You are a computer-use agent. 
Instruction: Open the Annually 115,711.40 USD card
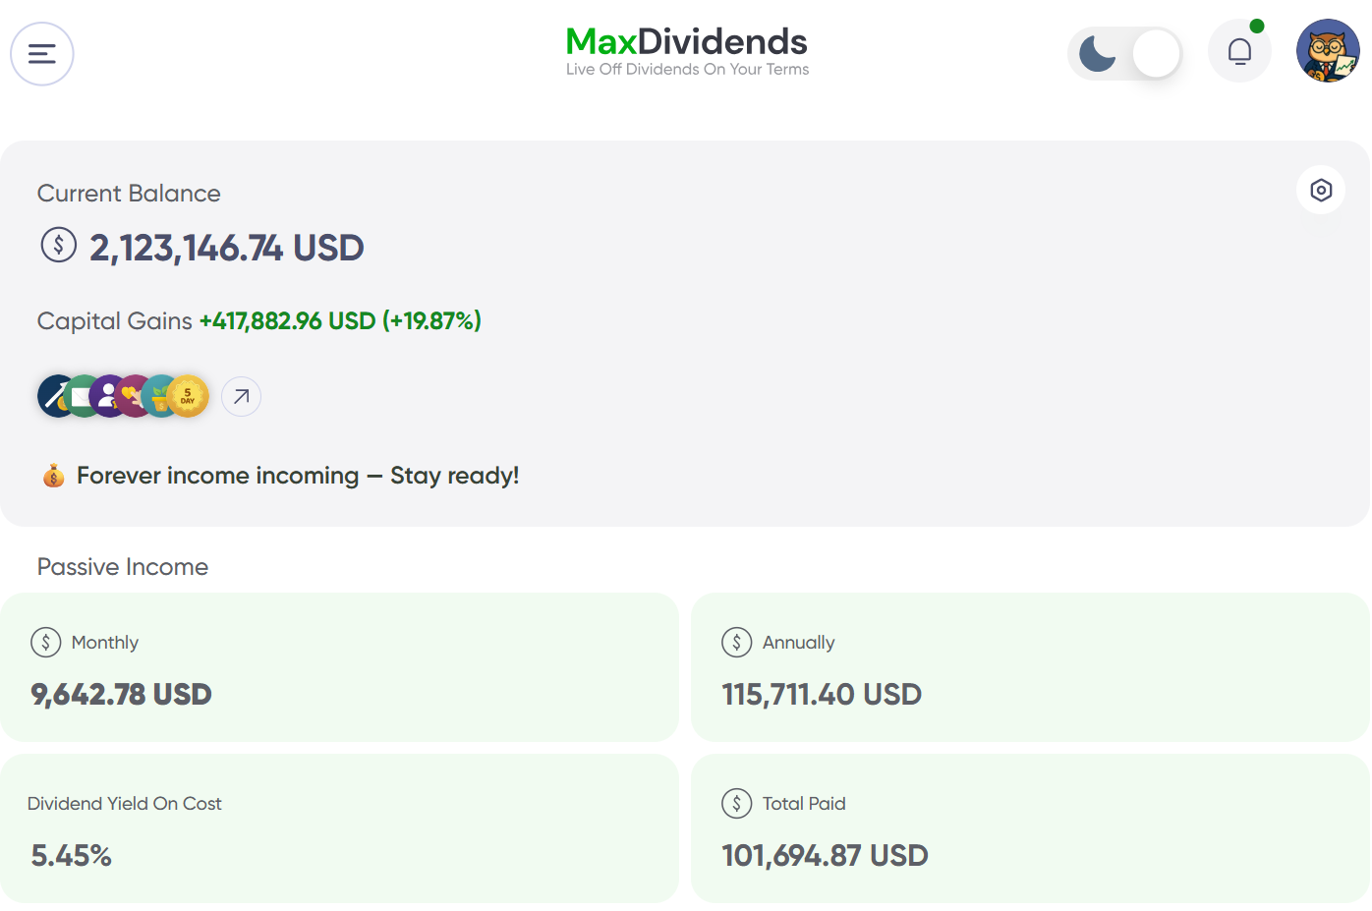[1030, 667]
